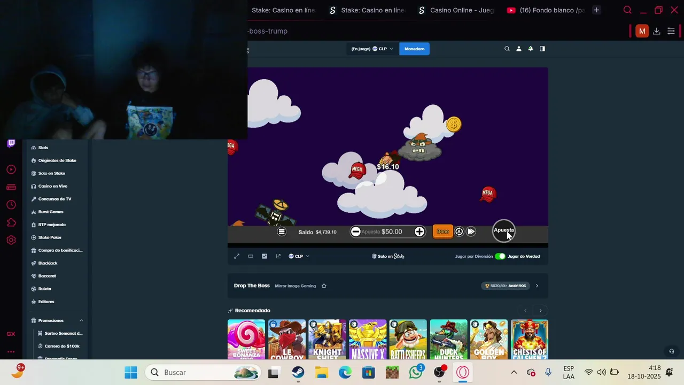Screen dimensions: 684x385
Task: Open the Knight Shift game thumbnail
Action: pyautogui.click(x=327, y=340)
